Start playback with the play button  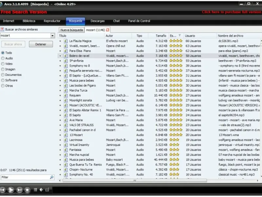tap(11, 190)
